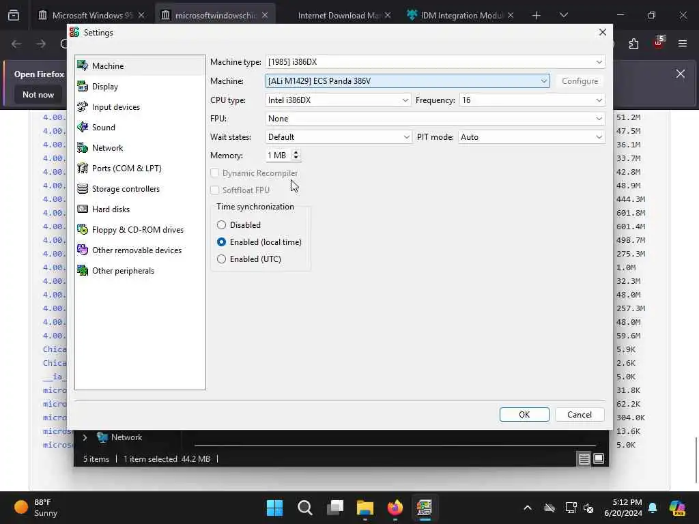Toggle the Softfloat FPU checkbox
This screenshot has width=699, height=524.
pos(215,190)
